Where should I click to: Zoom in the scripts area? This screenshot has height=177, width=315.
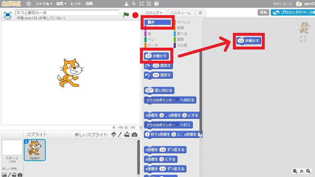308,171
